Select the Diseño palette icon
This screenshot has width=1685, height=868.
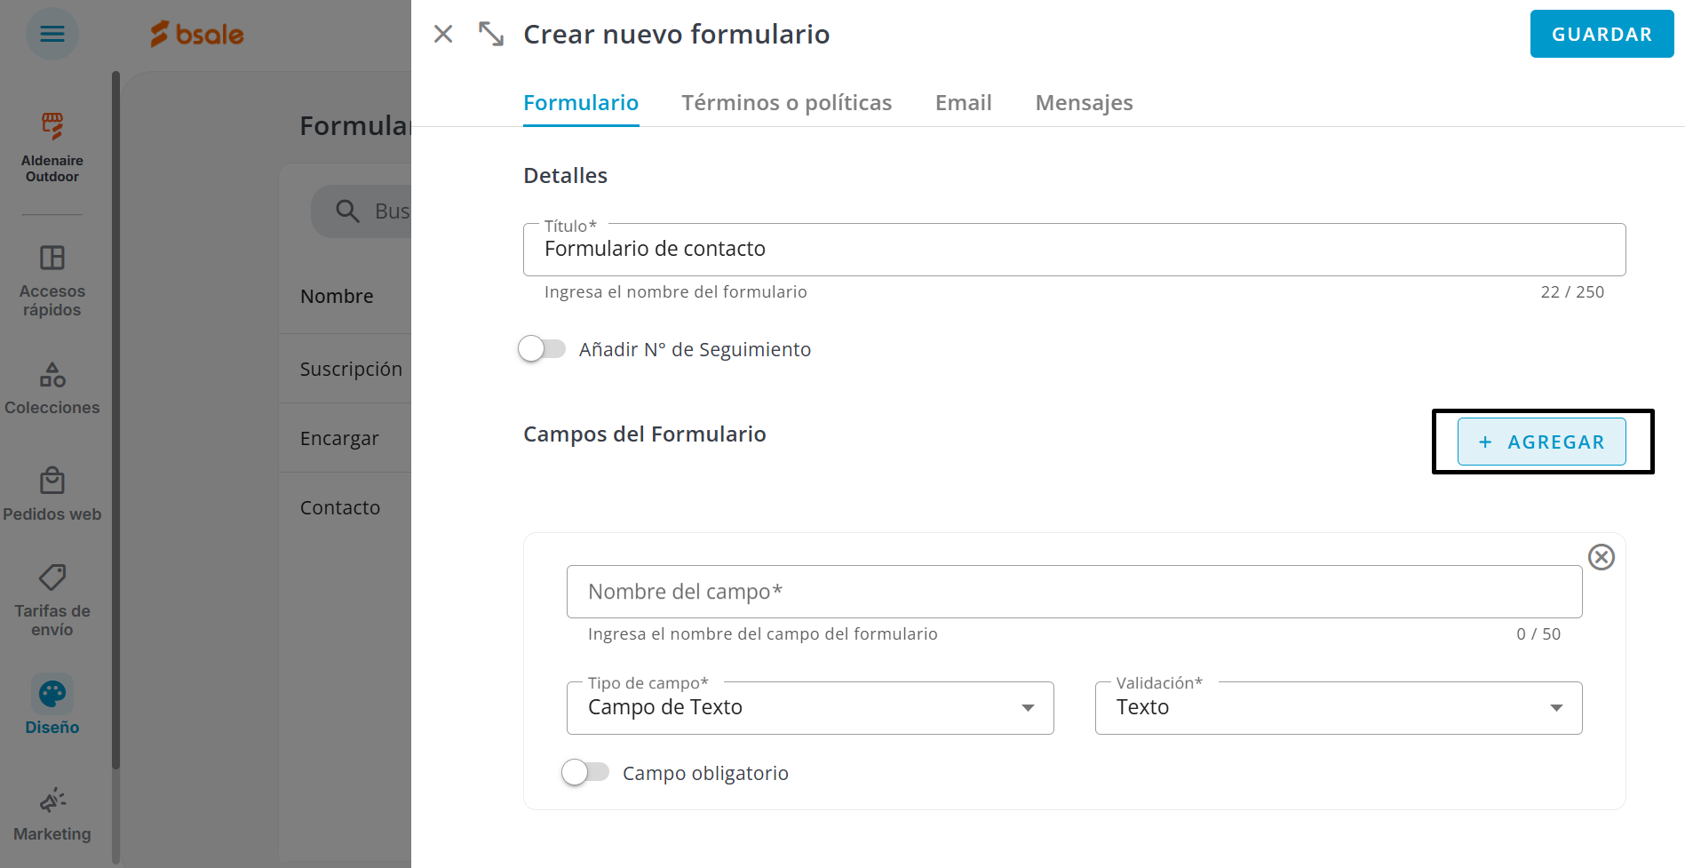52,694
